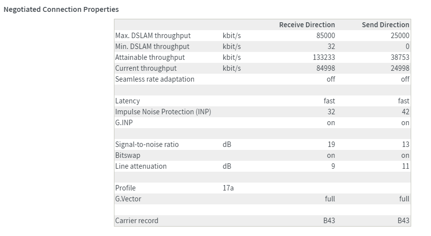Click Attainable throughput send value 38753
431x236 pixels.
coord(400,57)
